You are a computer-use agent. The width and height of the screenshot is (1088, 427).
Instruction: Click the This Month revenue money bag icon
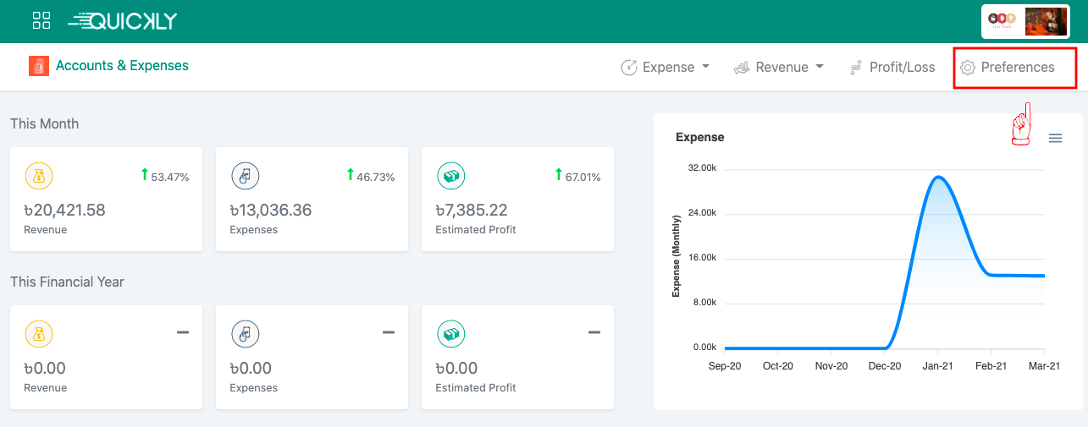(39, 176)
